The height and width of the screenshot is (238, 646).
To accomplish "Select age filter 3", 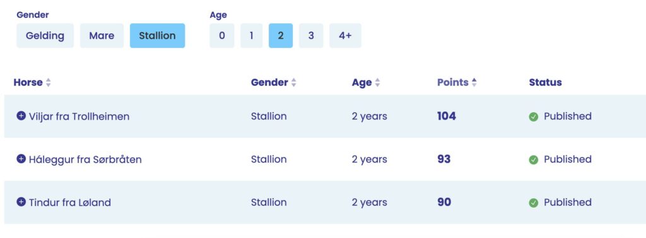I will pyautogui.click(x=311, y=36).
